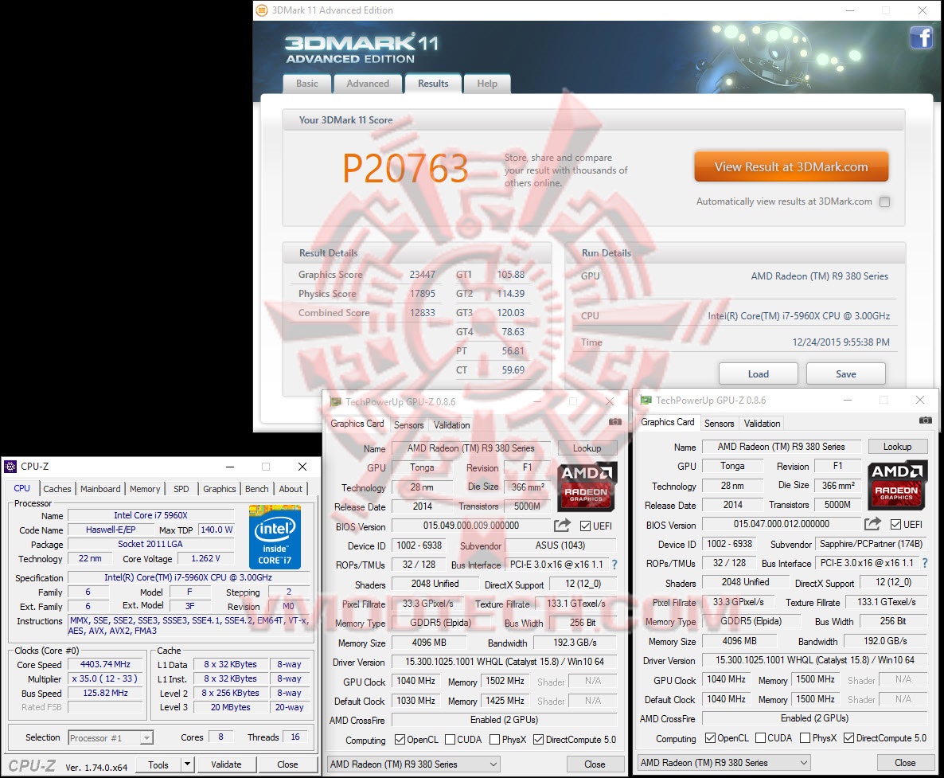Click Save button in 3DMark Run Details
The image size is (944, 778).
click(846, 374)
